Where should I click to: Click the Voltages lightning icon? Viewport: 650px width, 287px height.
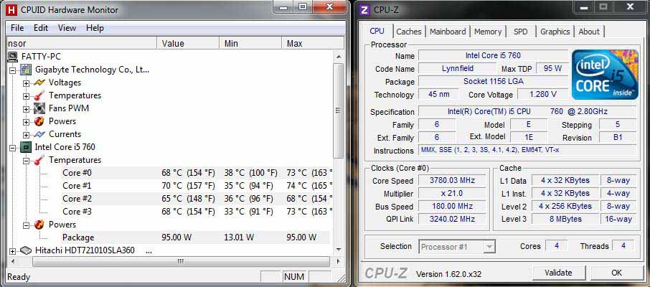point(39,83)
